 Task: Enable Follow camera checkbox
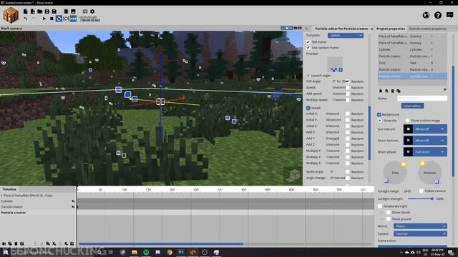(x=422, y=191)
